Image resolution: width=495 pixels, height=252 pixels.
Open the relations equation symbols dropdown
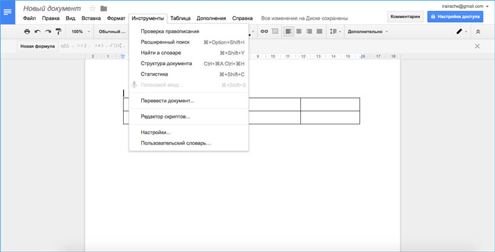tap(101, 46)
